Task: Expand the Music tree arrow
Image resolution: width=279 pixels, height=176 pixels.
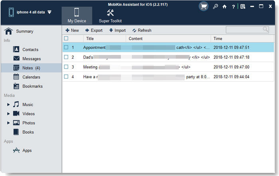Action: tap(8, 105)
